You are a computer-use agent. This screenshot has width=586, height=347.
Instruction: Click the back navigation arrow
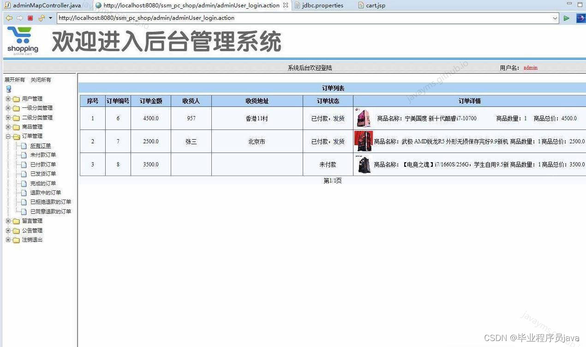point(8,18)
